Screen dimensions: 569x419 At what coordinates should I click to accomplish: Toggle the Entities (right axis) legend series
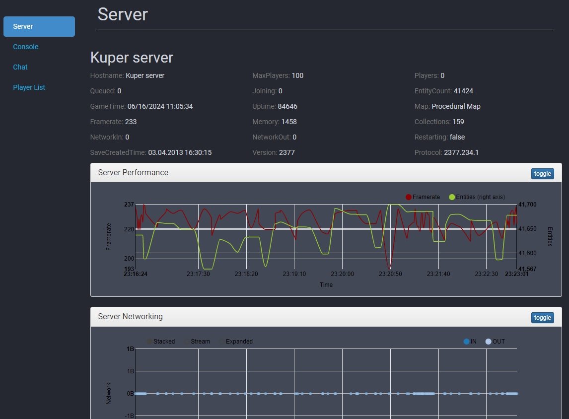click(x=480, y=197)
